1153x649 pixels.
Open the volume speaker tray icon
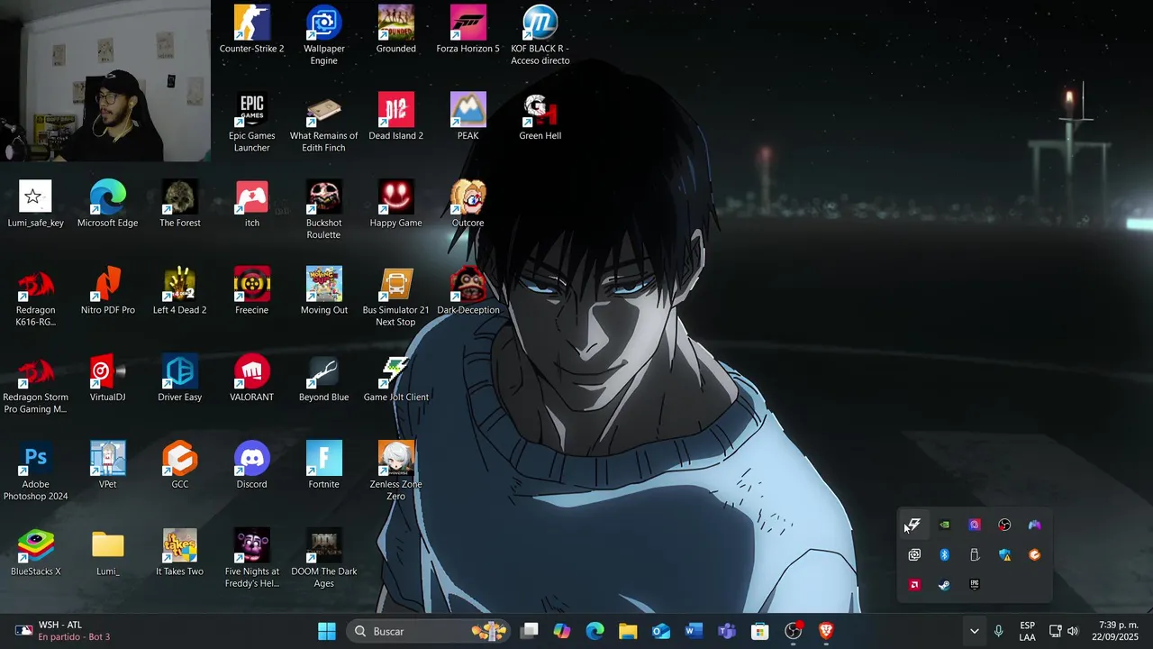tap(1073, 631)
